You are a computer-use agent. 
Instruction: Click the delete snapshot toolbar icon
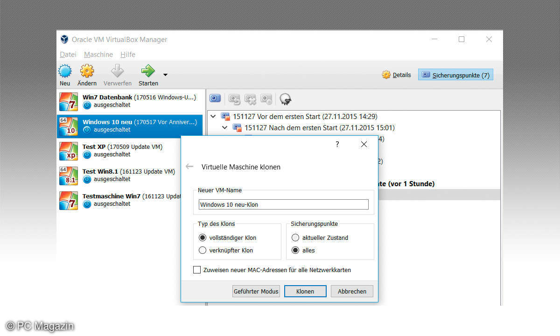point(251,99)
